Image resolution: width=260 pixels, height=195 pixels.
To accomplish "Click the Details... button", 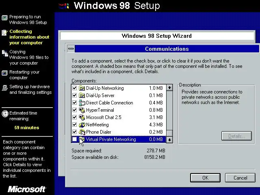I will [236, 136].
